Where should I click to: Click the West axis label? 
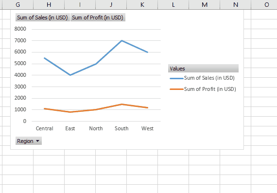(x=147, y=128)
